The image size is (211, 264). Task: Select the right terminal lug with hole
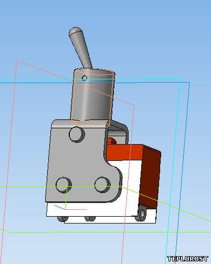[x=142, y=213]
